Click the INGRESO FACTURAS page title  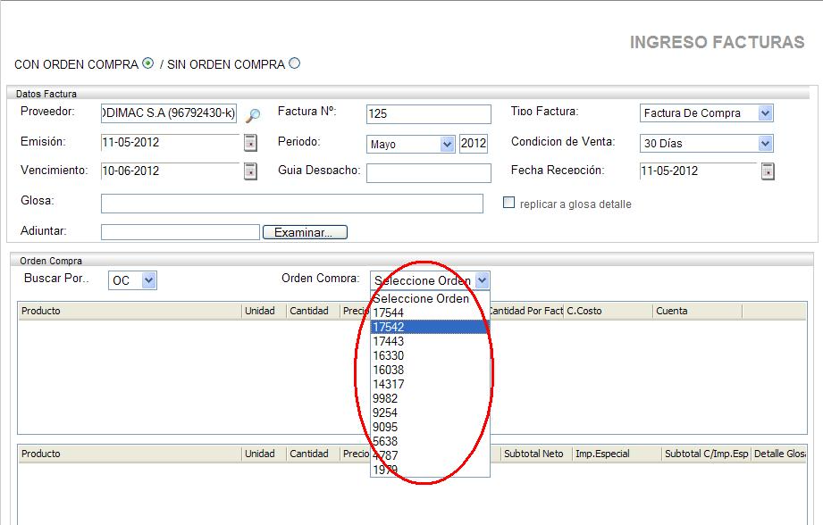pyautogui.click(x=717, y=43)
